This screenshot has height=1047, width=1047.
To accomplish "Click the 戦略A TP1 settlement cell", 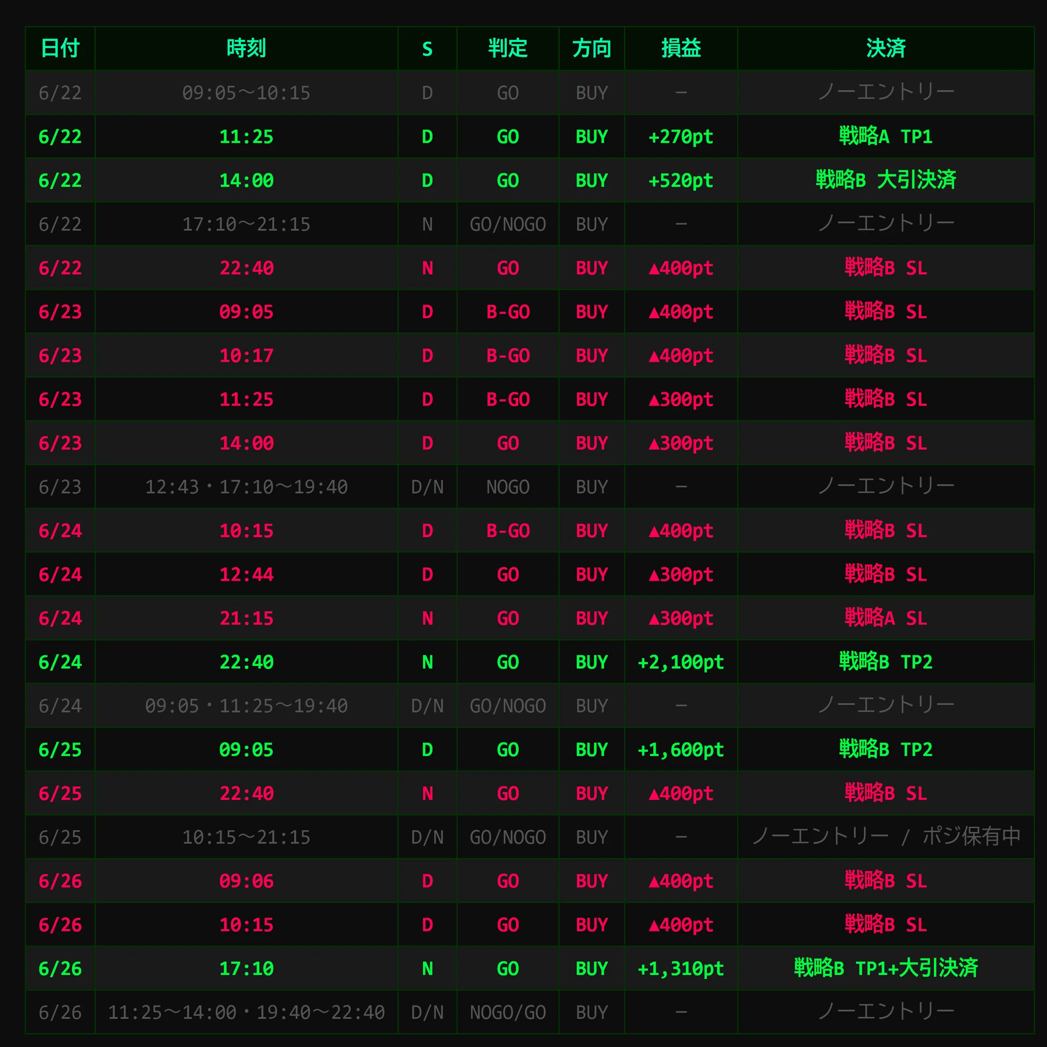I will [x=886, y=137].
